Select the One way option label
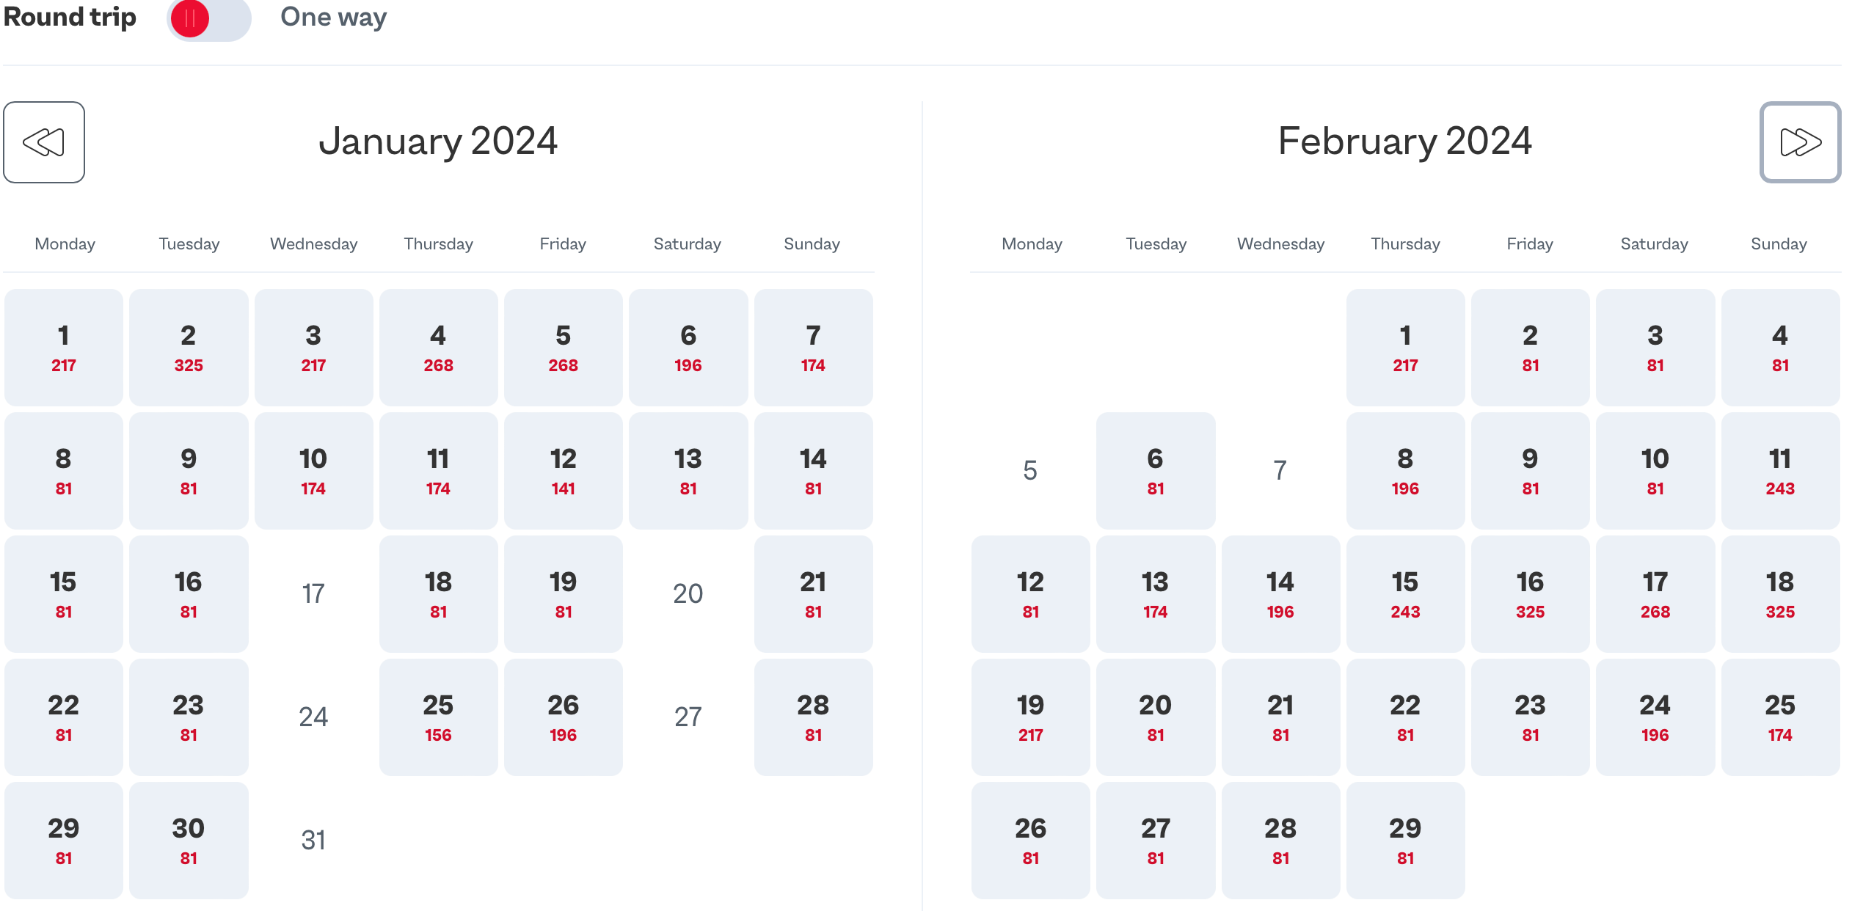 point(333,17)
